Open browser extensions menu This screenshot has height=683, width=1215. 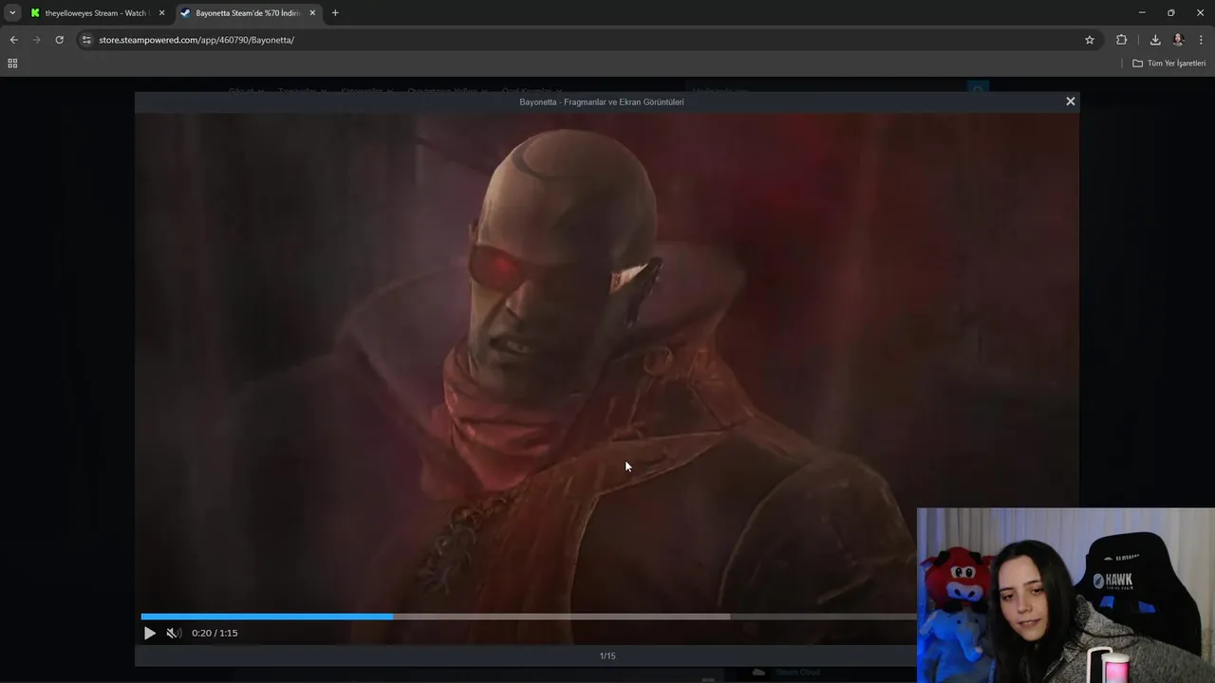pyautogui.click(x=1122, y=40)
